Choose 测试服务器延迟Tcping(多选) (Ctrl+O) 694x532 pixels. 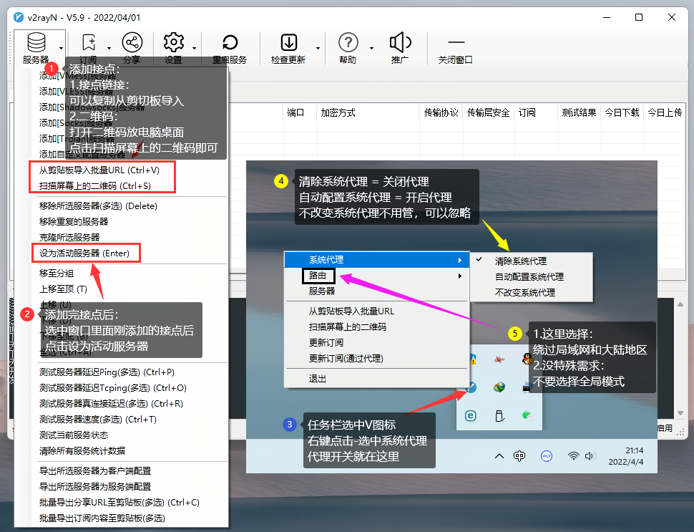pos(113,388)
